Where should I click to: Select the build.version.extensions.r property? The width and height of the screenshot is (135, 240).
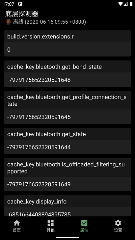[x=40, y=36]
